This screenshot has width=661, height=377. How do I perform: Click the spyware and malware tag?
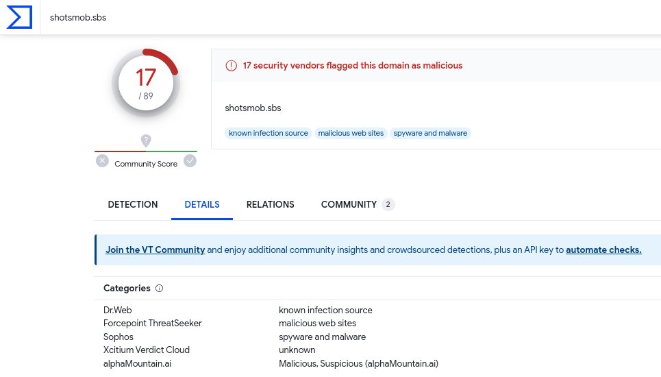coord(430,133)
